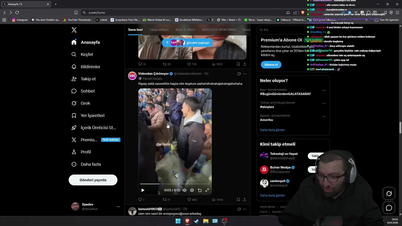
Task: Reload the page in browser toolbar
Action: pyautogui.click(x=17, y=13)
